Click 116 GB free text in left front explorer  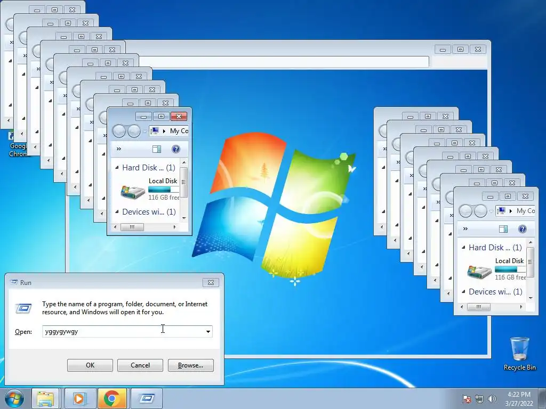(164, 197)
